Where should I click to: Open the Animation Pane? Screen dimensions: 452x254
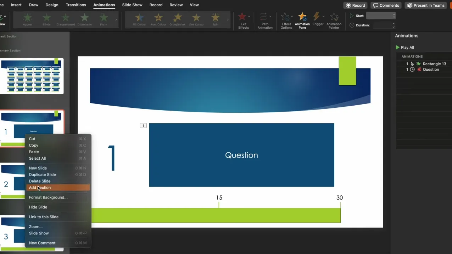pyautogui.click(x=302, y=20)
